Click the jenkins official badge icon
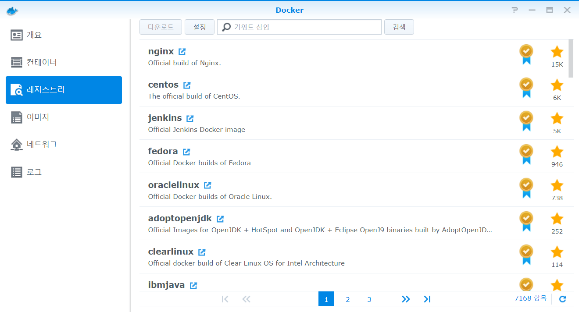The width and height of the screenshot is (579, 312). click(x=526, y=121)
